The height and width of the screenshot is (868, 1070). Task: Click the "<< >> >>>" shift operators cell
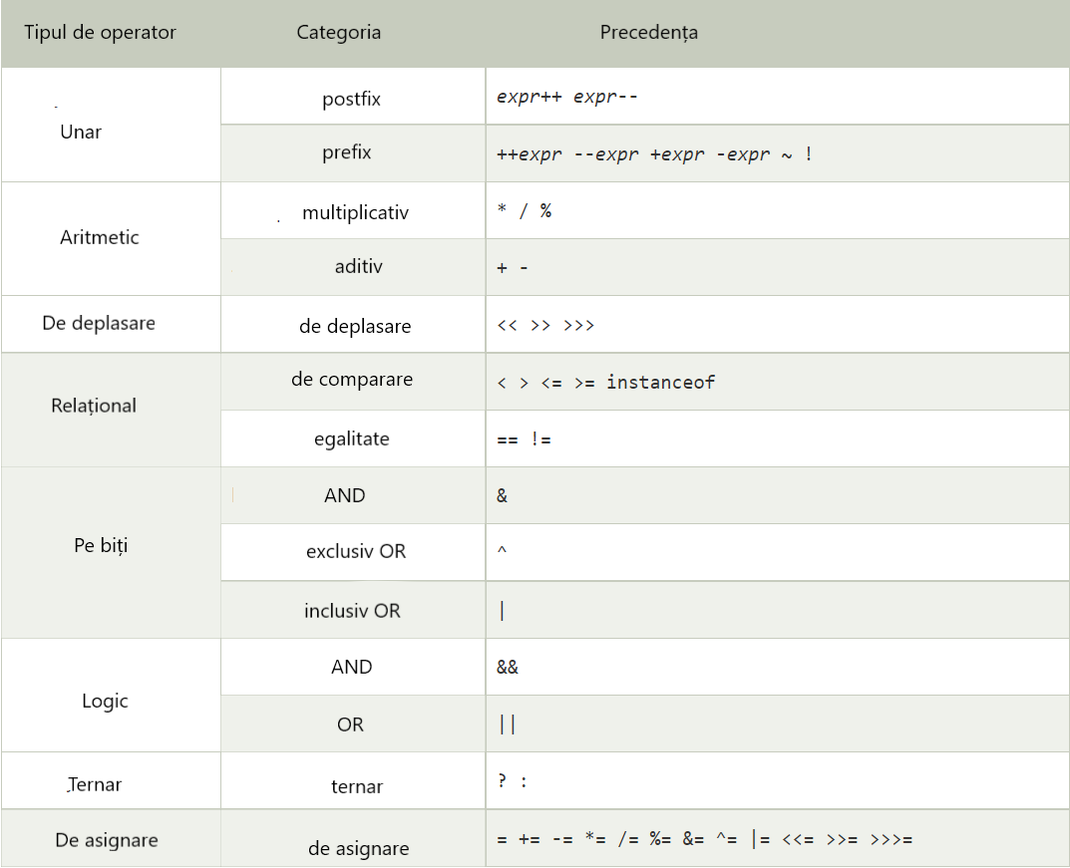click(x=545, y=326)
